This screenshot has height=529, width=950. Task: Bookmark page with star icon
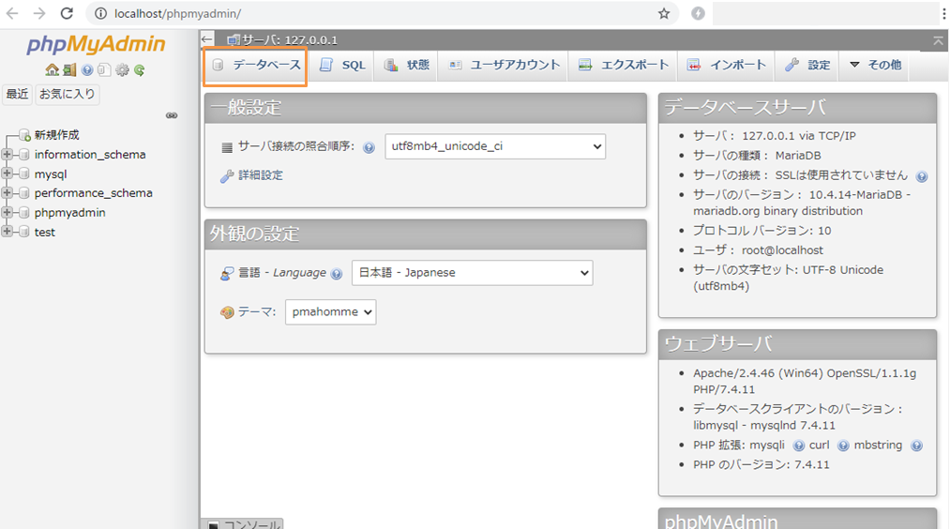pos(664,13)
